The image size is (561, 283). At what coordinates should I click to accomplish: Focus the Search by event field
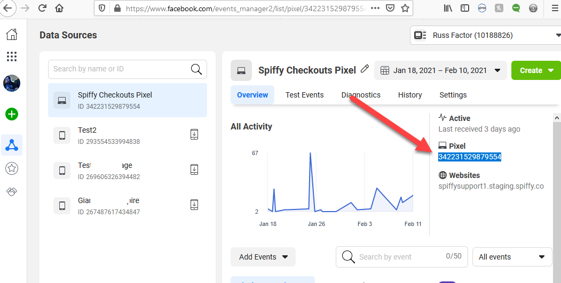(401, 257)
